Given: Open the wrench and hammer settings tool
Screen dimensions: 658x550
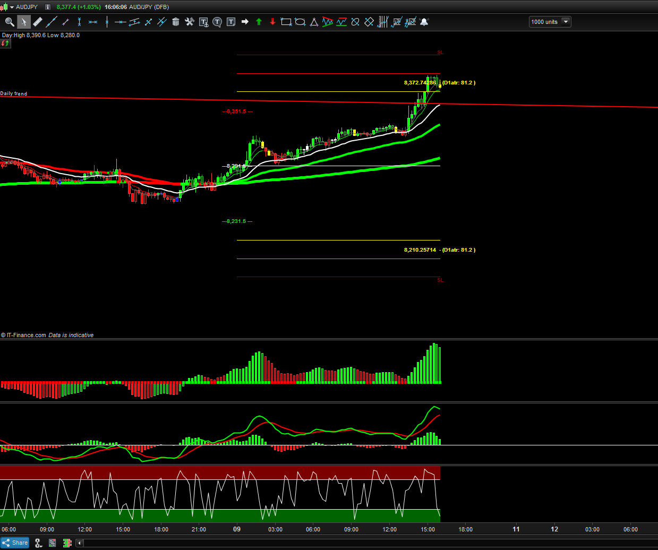Looking at the screenshot, I should (190, 22).
